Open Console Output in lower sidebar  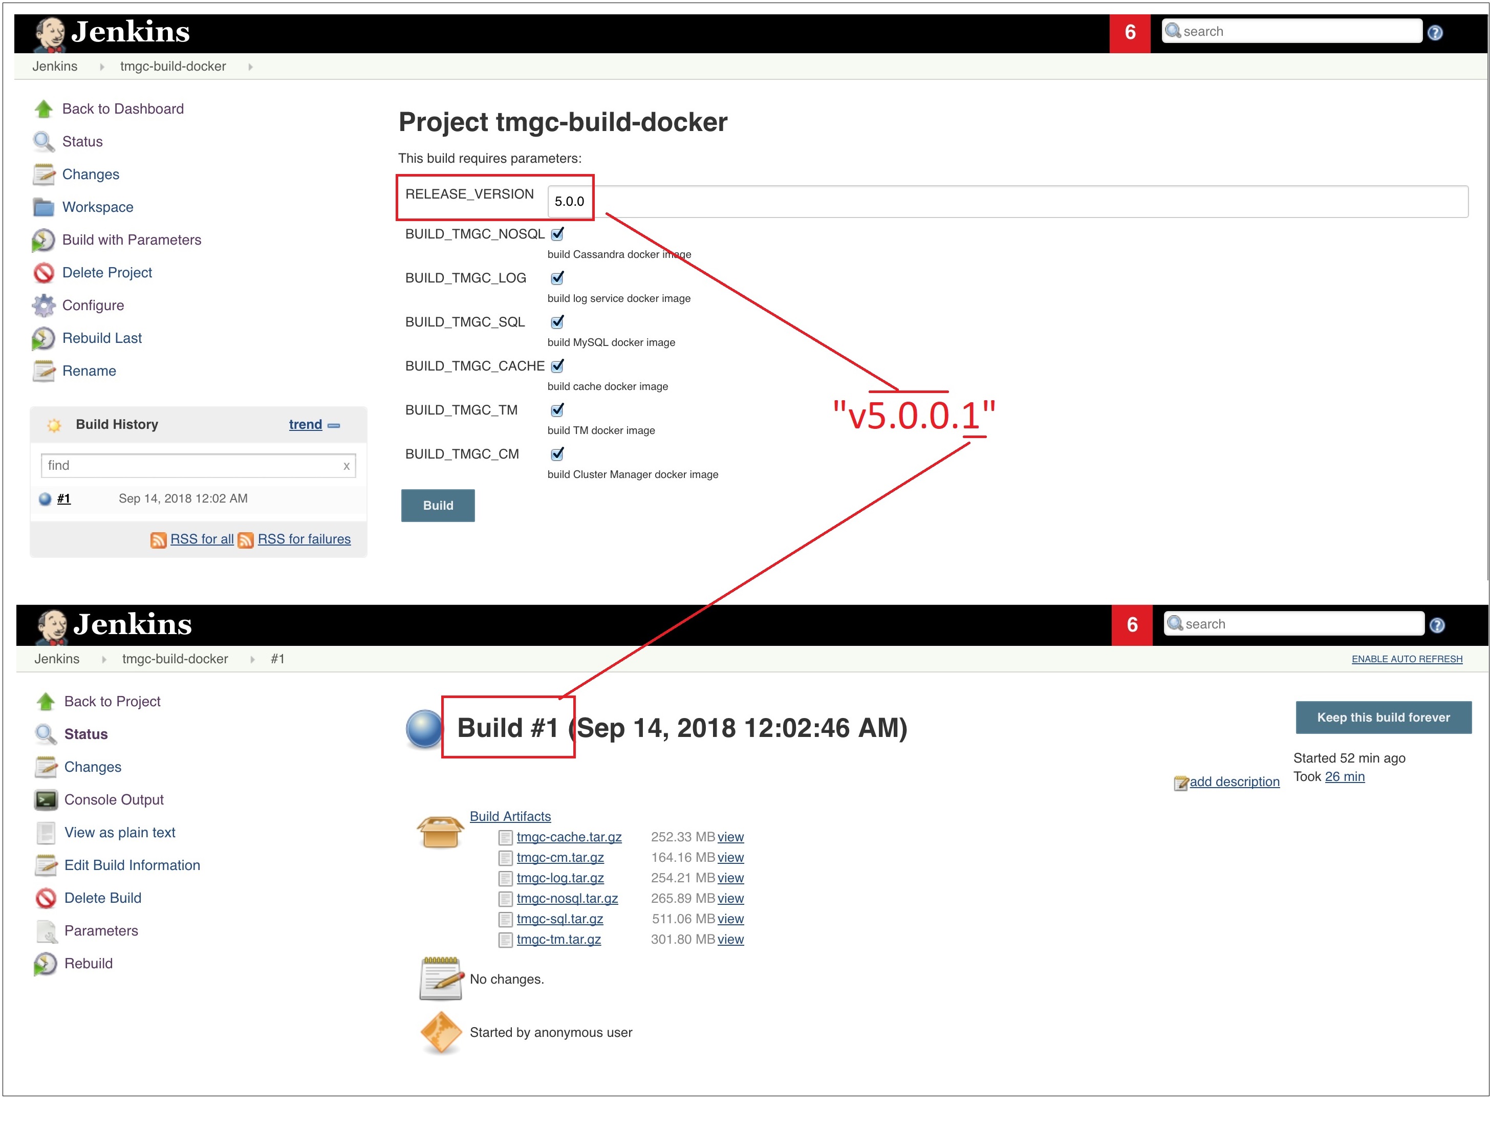pos(114,800)
